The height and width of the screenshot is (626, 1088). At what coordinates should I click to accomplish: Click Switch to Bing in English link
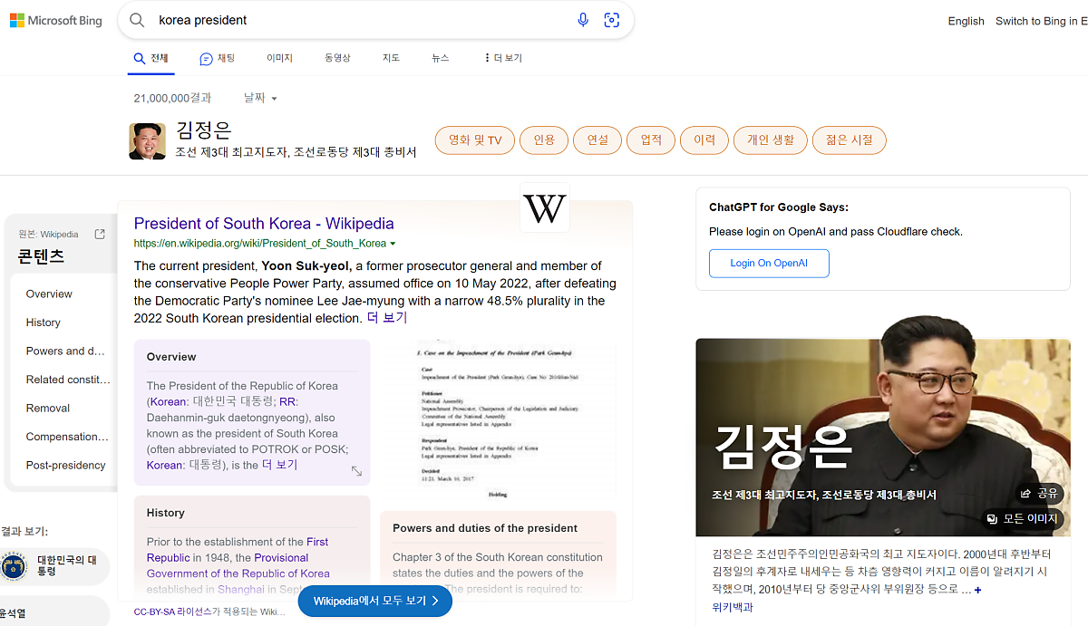(x=1042, y=21)
